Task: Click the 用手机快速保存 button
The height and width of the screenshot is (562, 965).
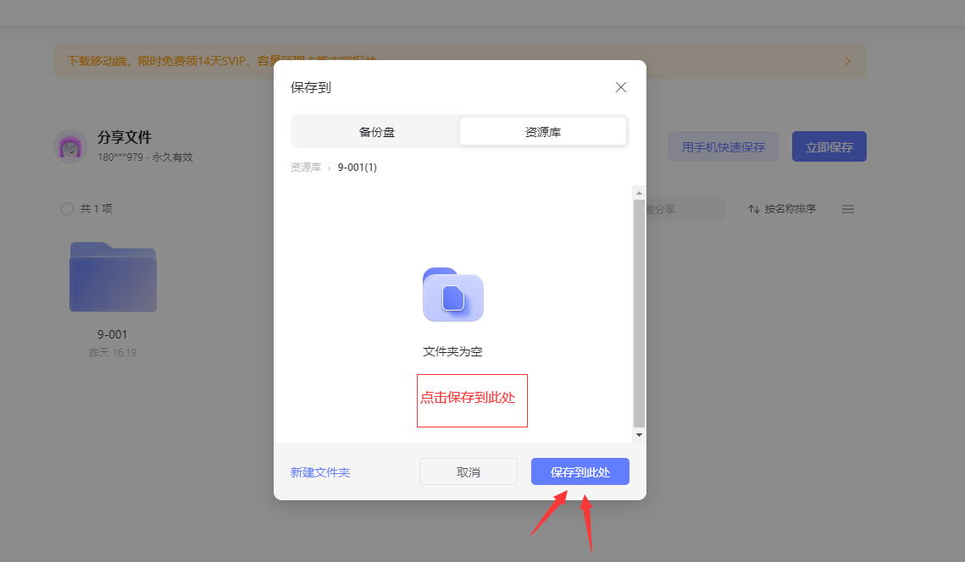Action: pos(723,147)
